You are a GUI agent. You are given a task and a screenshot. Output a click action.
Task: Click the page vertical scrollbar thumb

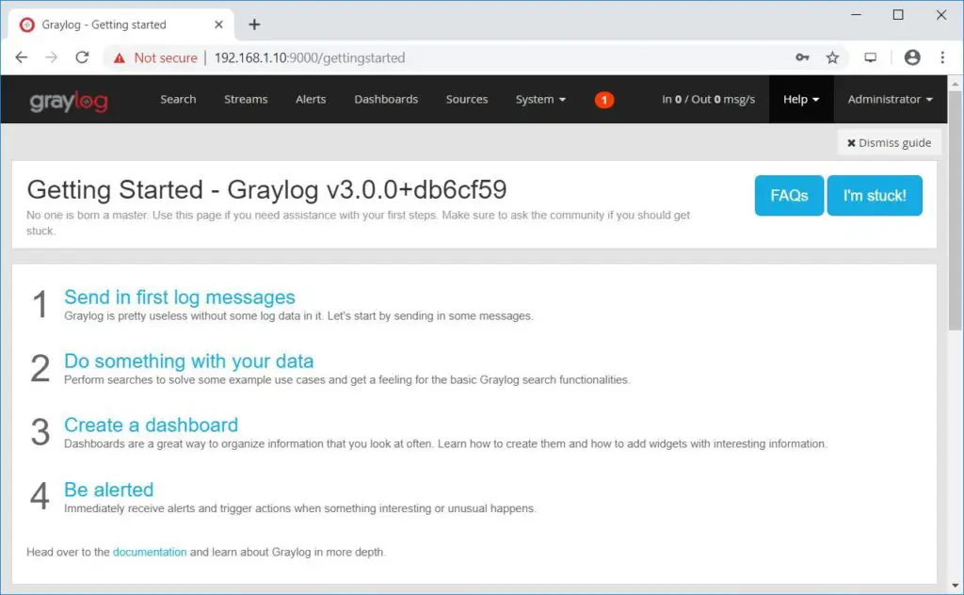click(x=955, y=212)
